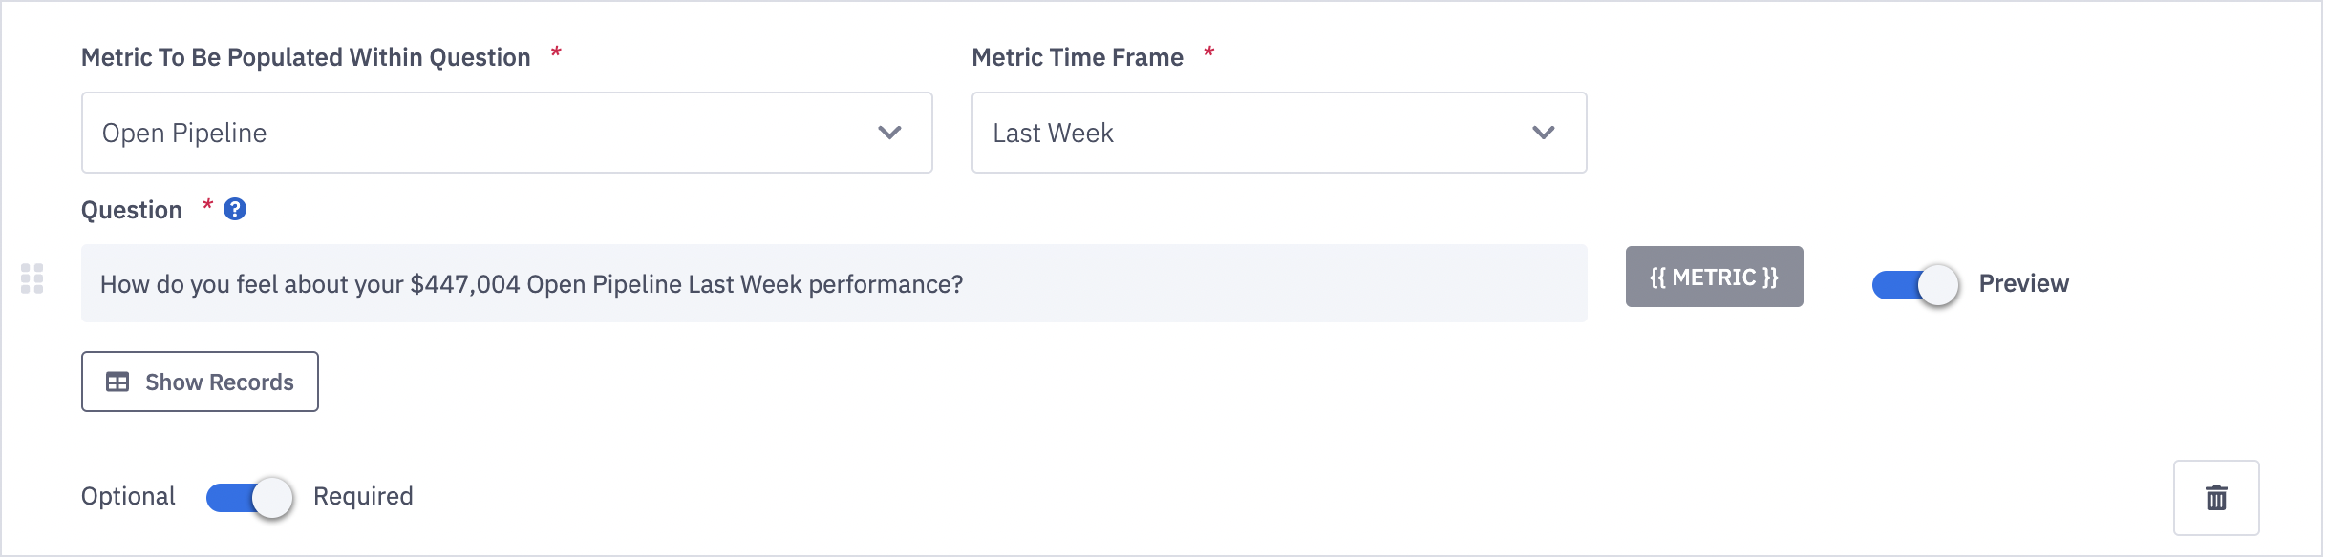
Task: Expand the Open Pipeline metric selector
Action: click(x=506, y=133)
